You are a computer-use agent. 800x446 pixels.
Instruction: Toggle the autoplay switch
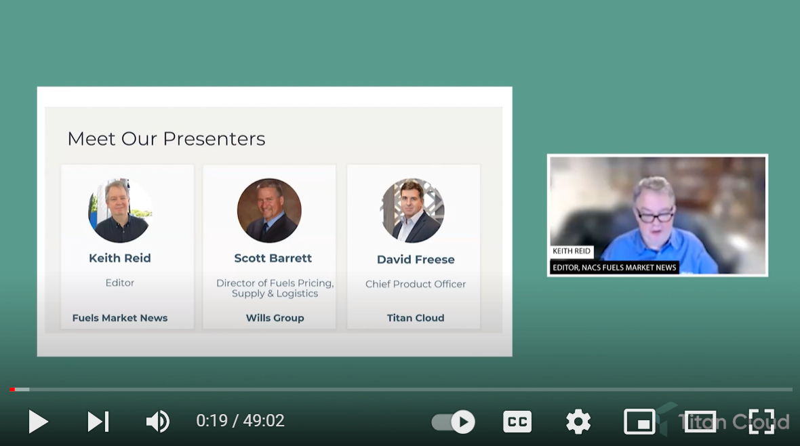(453, 422)
